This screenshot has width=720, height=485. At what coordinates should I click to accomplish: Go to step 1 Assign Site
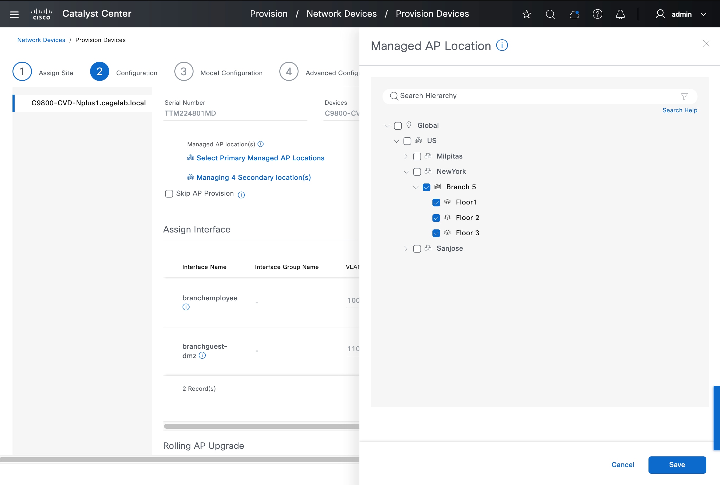click(x=22, y=72)
